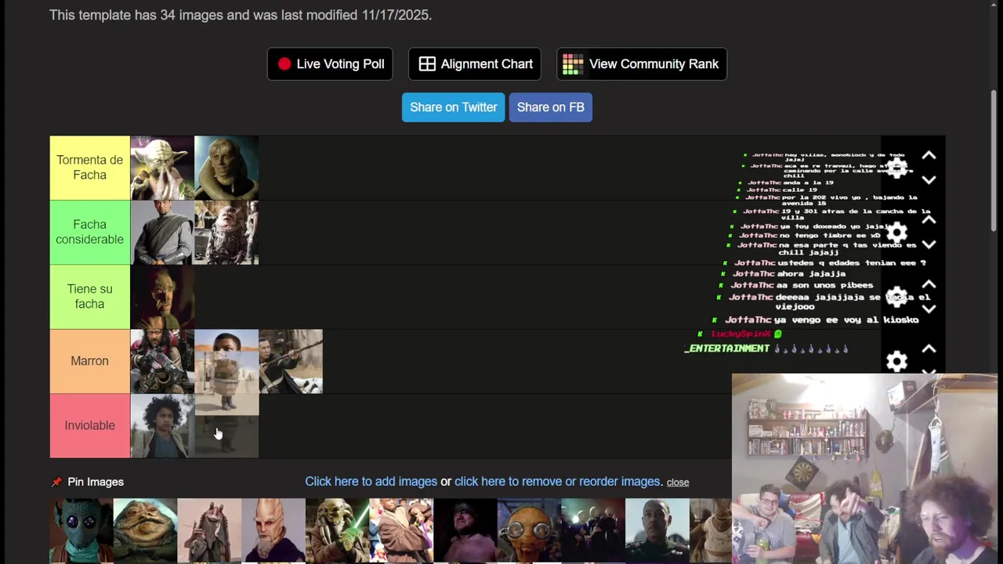Select bald green alien image beside Yoda
The width and height of the screenshot is (1003, 564).
[226, 168]
